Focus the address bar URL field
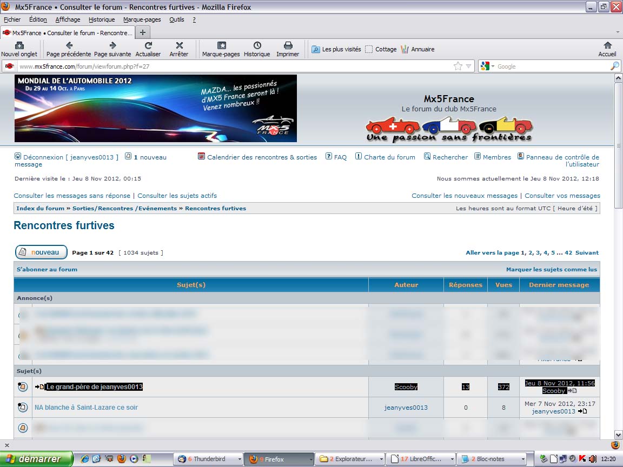The image size is (623, 467). pyautogui.click(x=234, y=66)
